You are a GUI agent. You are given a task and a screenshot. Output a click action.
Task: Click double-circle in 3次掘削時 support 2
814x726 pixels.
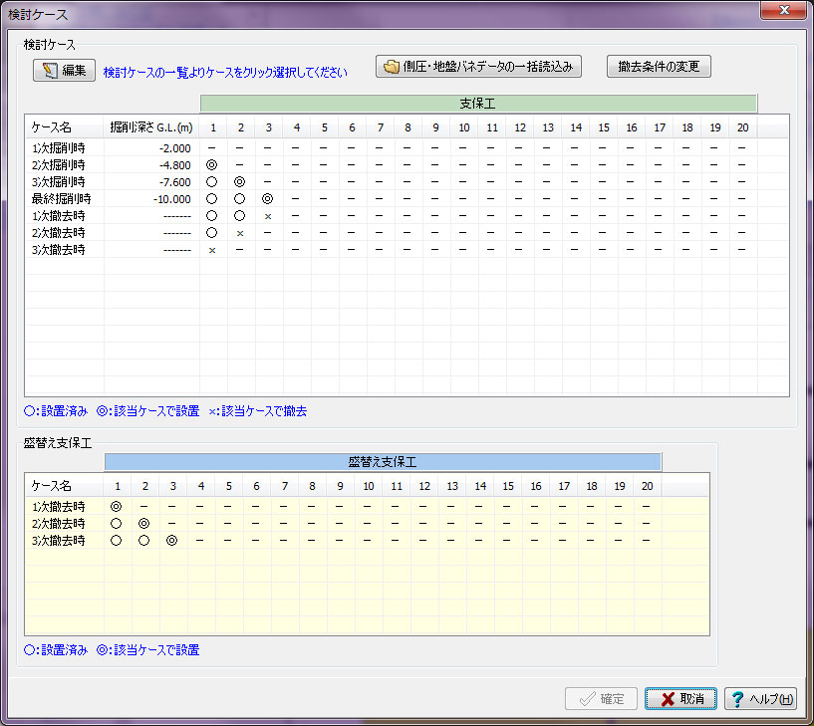click(x=239, y=182)
